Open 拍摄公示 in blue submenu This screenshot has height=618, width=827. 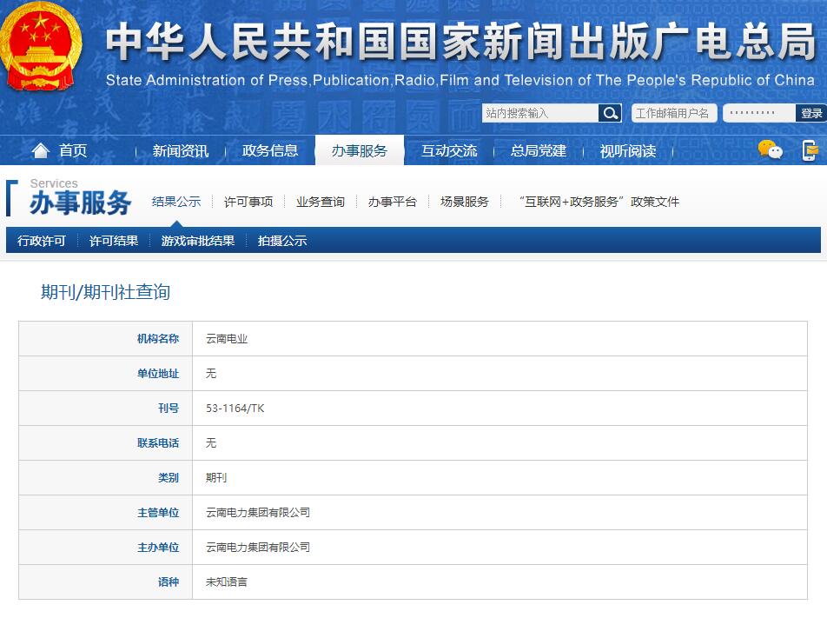[282, 241]
